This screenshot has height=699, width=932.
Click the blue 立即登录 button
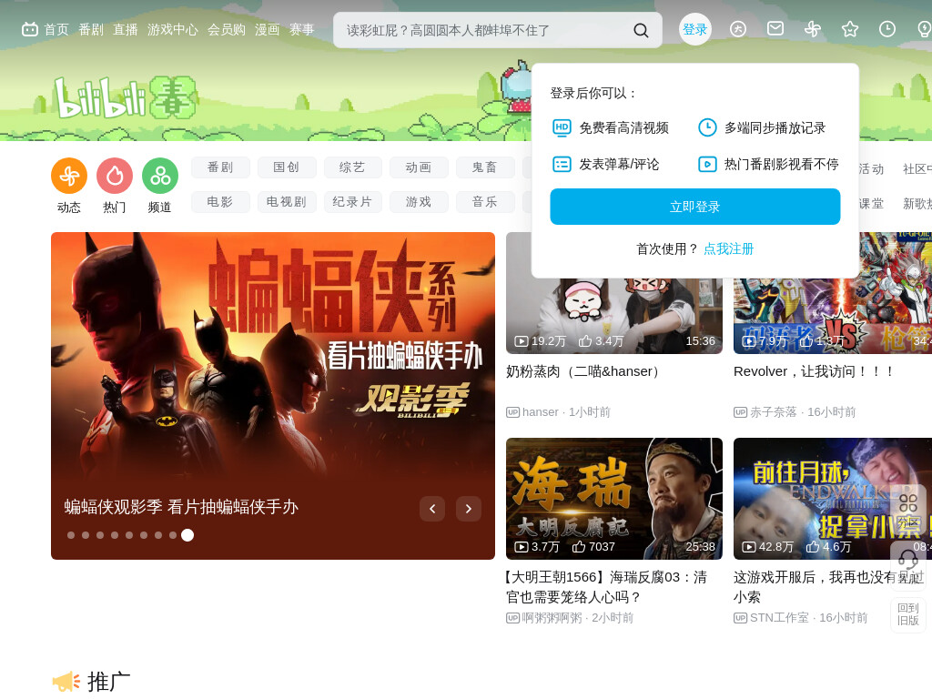click(694, 207)
